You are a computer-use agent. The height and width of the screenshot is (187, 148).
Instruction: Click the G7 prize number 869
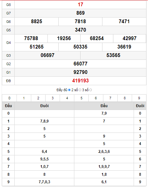(81, 13)
